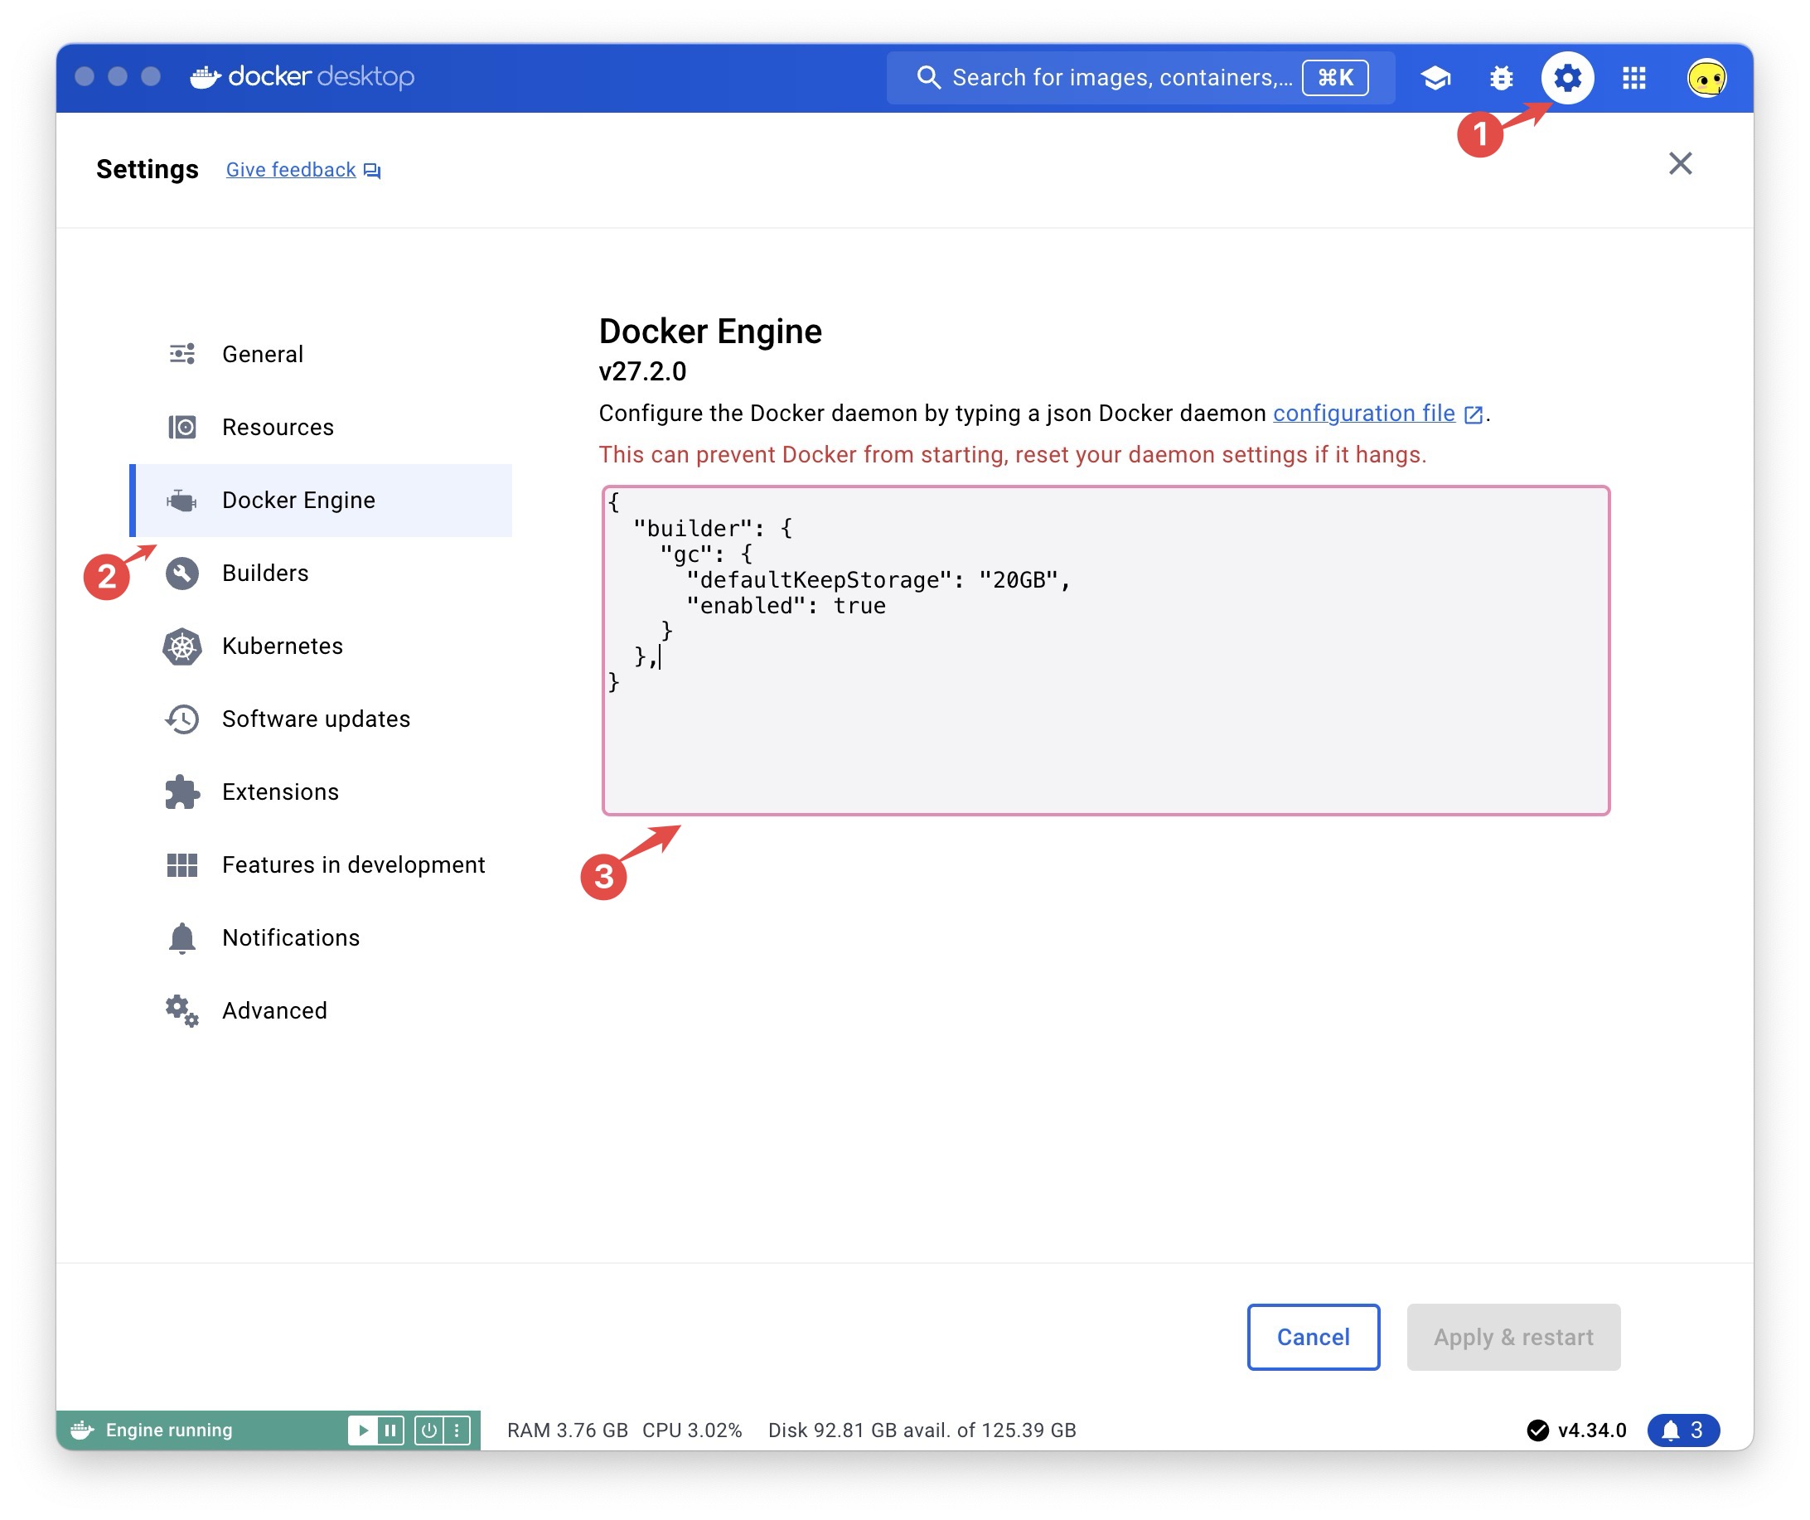Click the engine power button
1810x1520 pixels.
point(428,1430)
